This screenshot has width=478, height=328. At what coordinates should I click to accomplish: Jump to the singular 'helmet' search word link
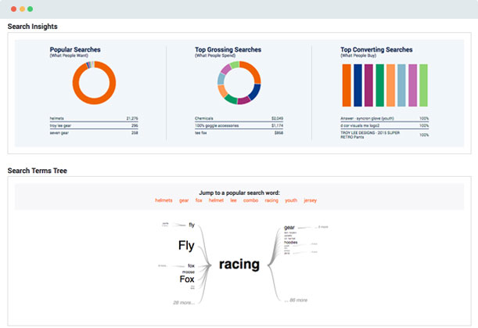[216, 200]
